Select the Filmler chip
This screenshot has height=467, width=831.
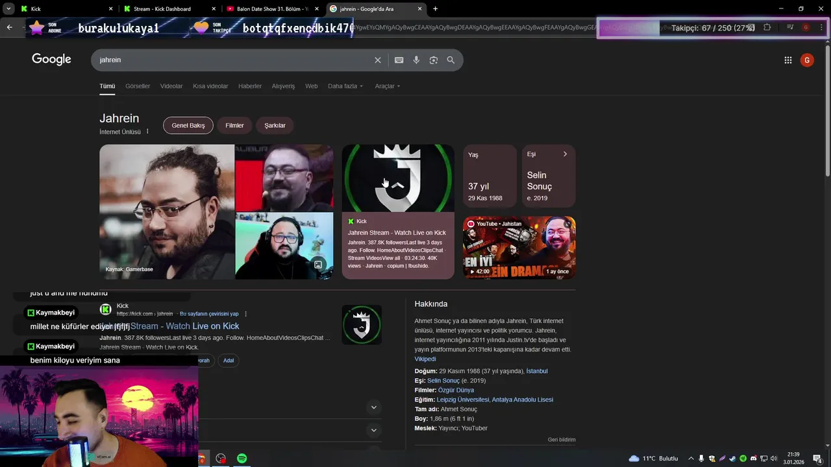(234, 126)
